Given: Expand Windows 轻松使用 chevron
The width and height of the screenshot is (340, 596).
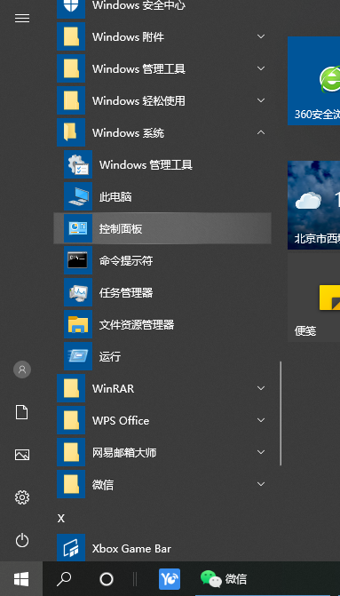Looking at the screenshot, I should pos(261,100).
